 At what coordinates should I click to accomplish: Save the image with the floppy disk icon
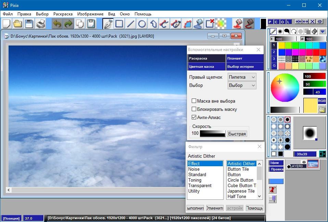[29, 24]
